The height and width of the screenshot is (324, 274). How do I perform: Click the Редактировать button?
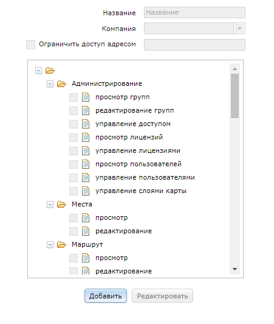[162, 296]
